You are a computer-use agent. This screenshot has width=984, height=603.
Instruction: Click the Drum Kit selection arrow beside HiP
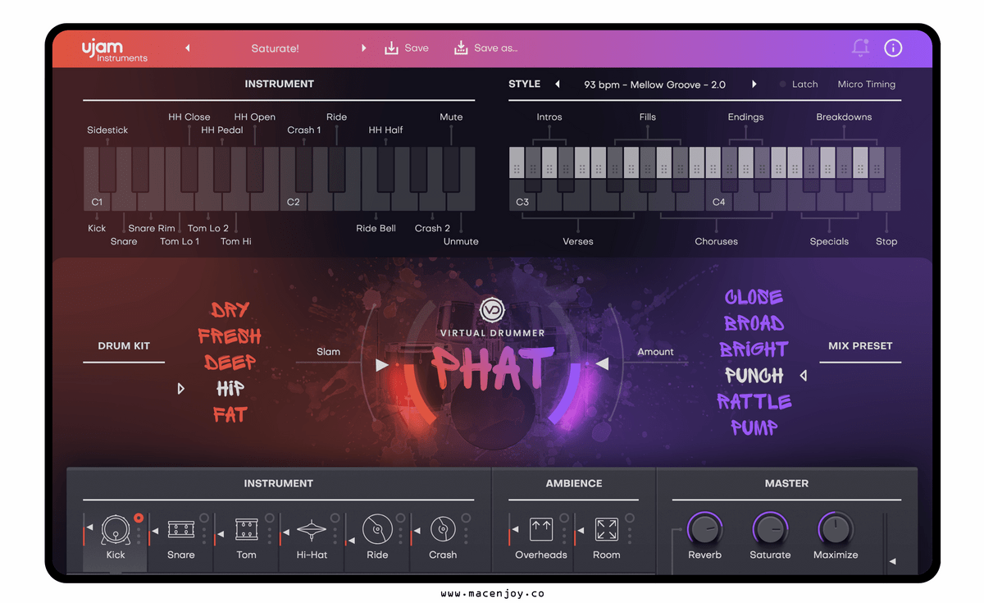(181, 389)
